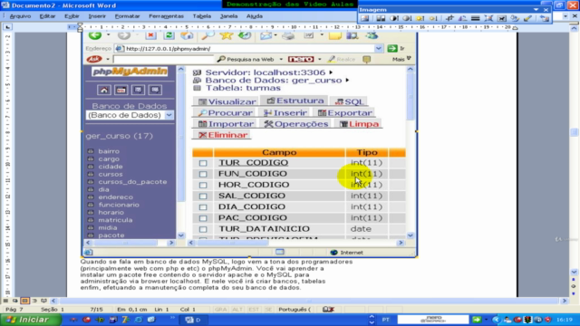This screenshot has height=326, width=580.
Task: Click the Ask toolbar logo
Action: [x=94, y=59]
